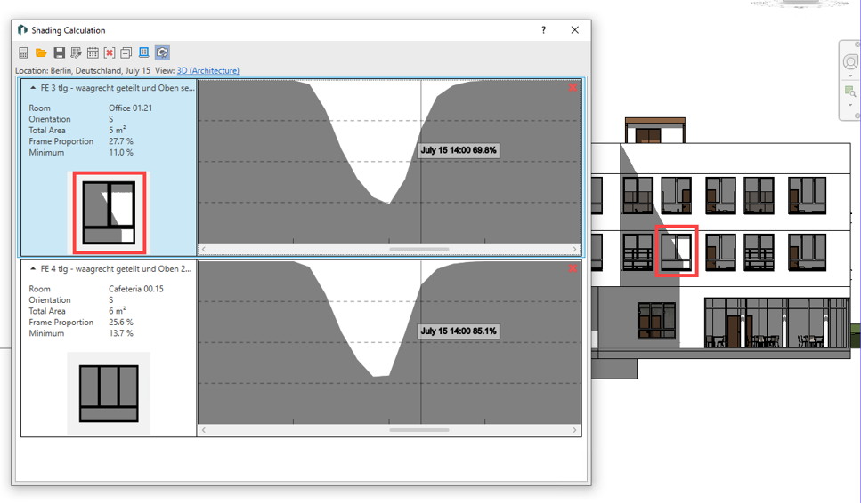Open the 3D (Architecture) view link
Screen dimensions: 861x503
click(x=207, y=71)
